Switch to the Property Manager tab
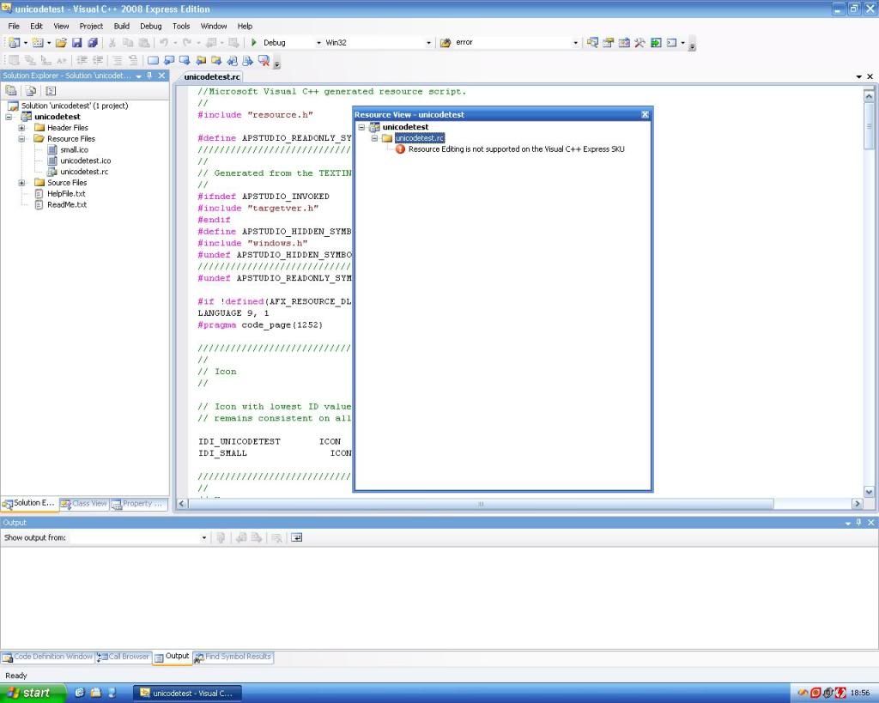This screenshot has width=879, height=703. 138,503
